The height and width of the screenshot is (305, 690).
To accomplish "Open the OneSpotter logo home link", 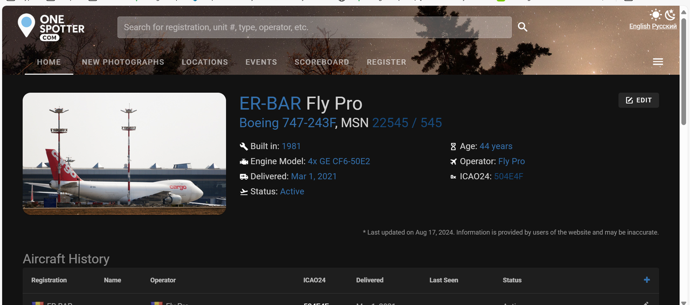I will (51, 27).
